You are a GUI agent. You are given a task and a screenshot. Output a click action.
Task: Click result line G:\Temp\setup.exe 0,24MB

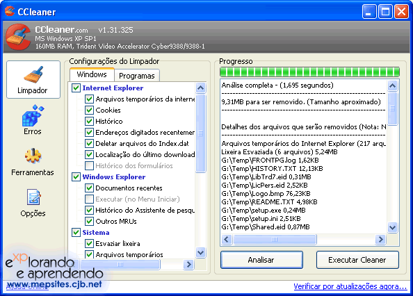(264, 211)
